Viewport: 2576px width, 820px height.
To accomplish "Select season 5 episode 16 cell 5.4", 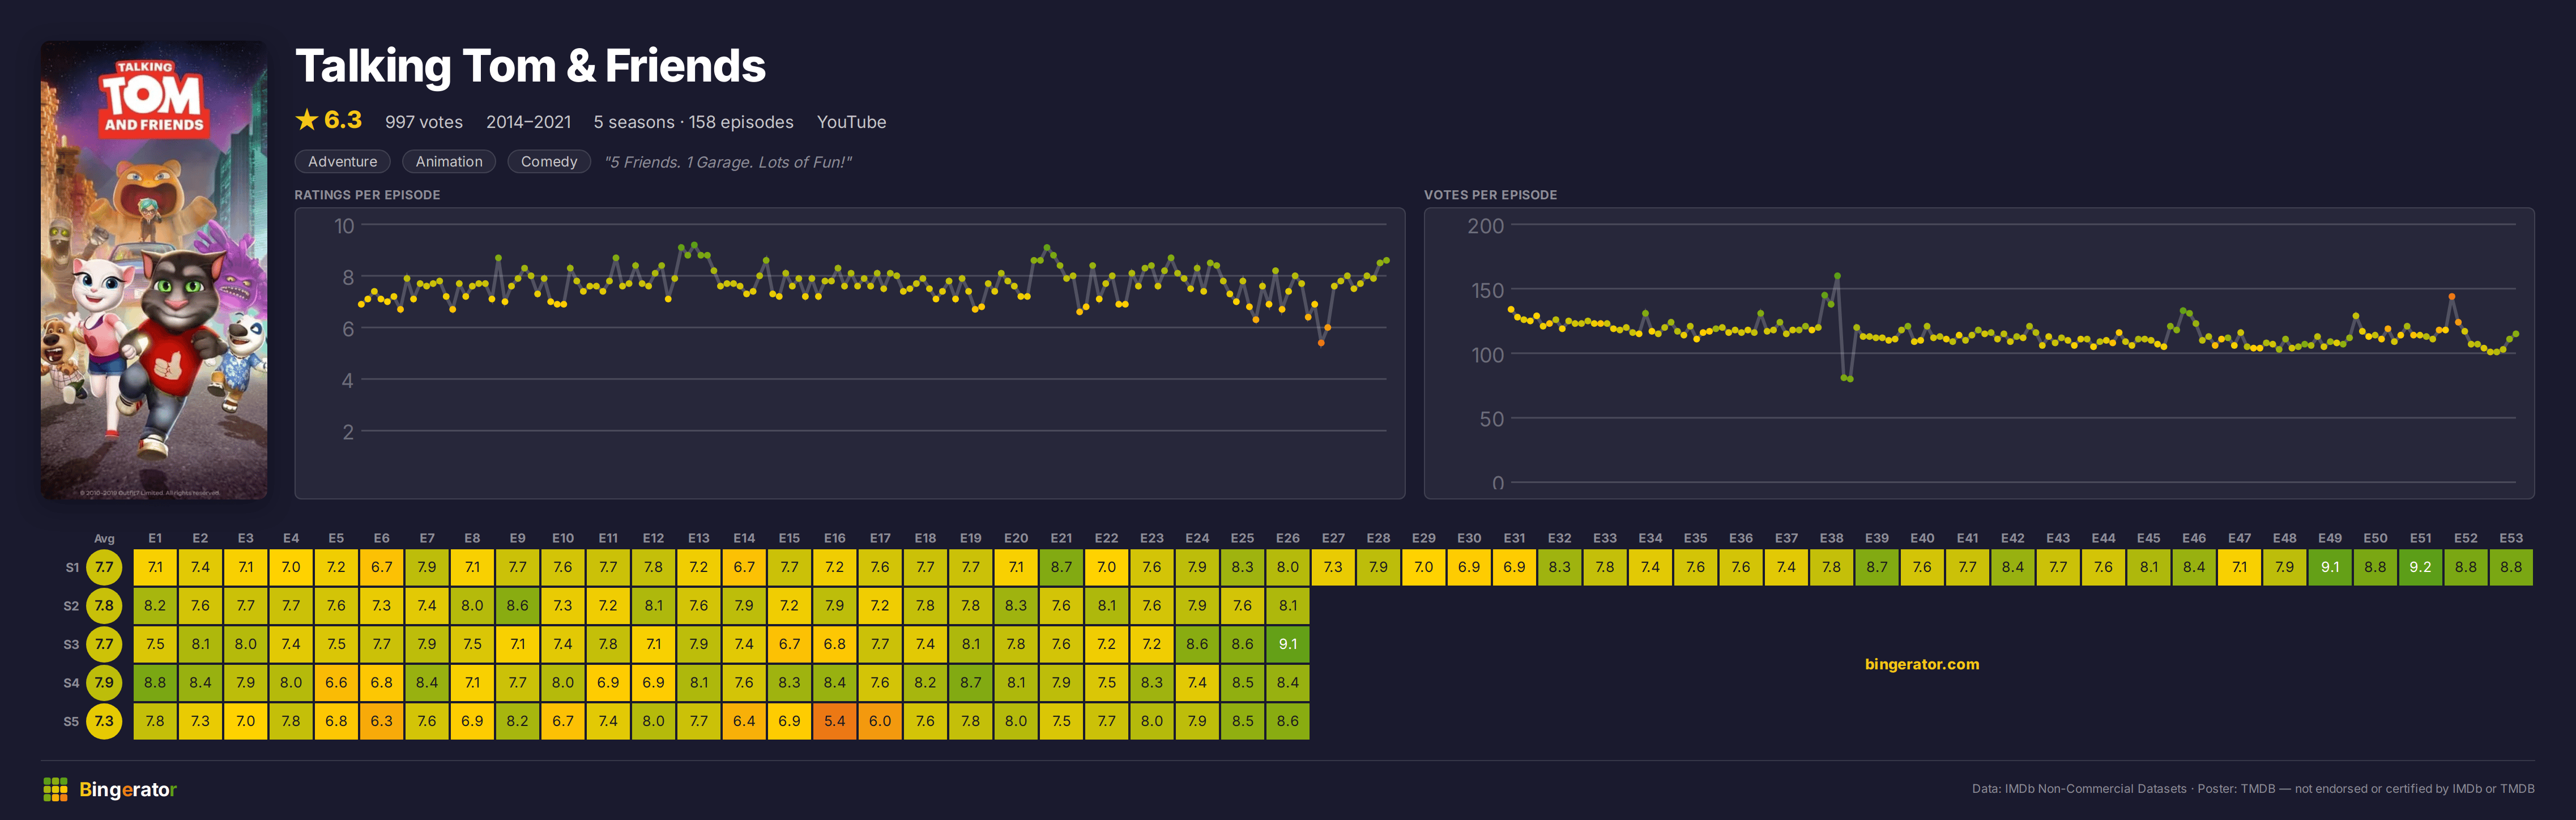I will [834, 721].
